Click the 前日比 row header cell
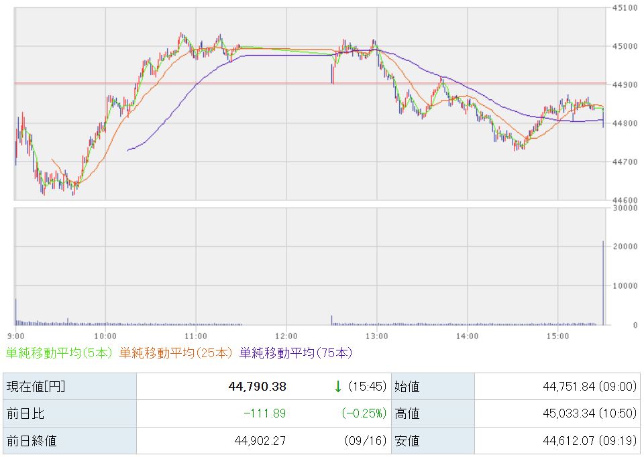The width and height of the screenshot is (644, 457). tap(70, 413)
